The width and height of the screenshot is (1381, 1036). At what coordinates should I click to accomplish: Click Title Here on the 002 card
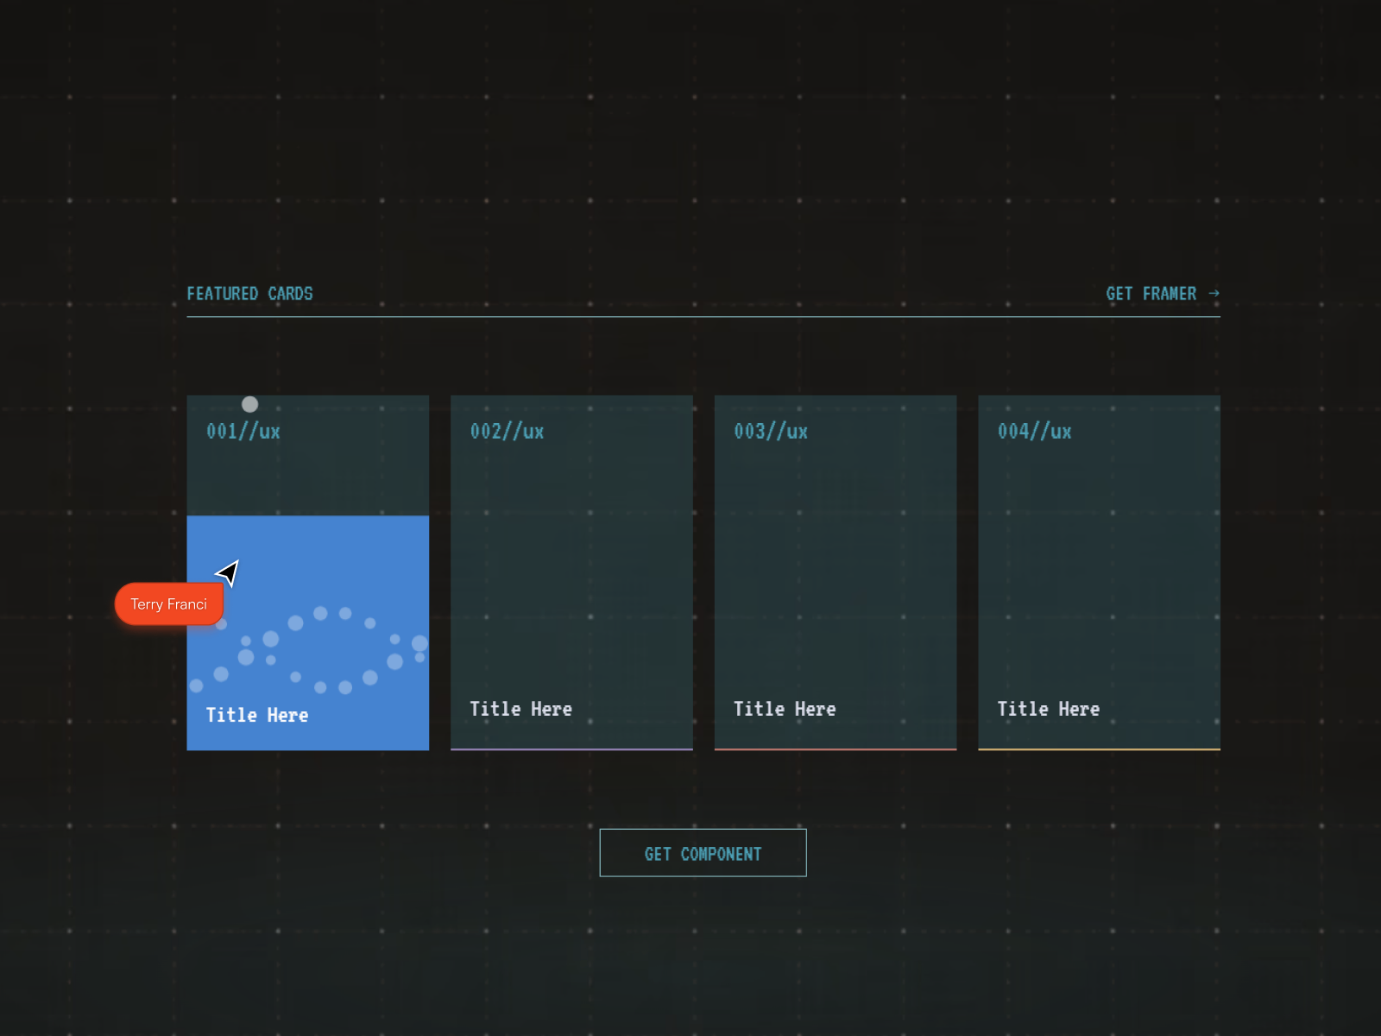[x=520, y=709]
